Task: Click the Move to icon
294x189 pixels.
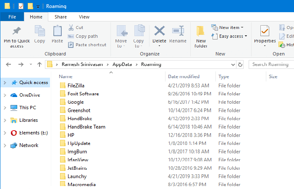Action: click(x=122, y=31)
